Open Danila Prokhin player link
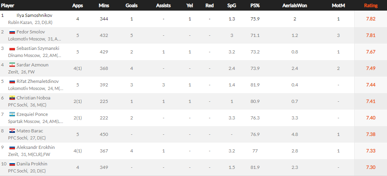Viewport: 387px width, 176px height. tap(32, 164)
